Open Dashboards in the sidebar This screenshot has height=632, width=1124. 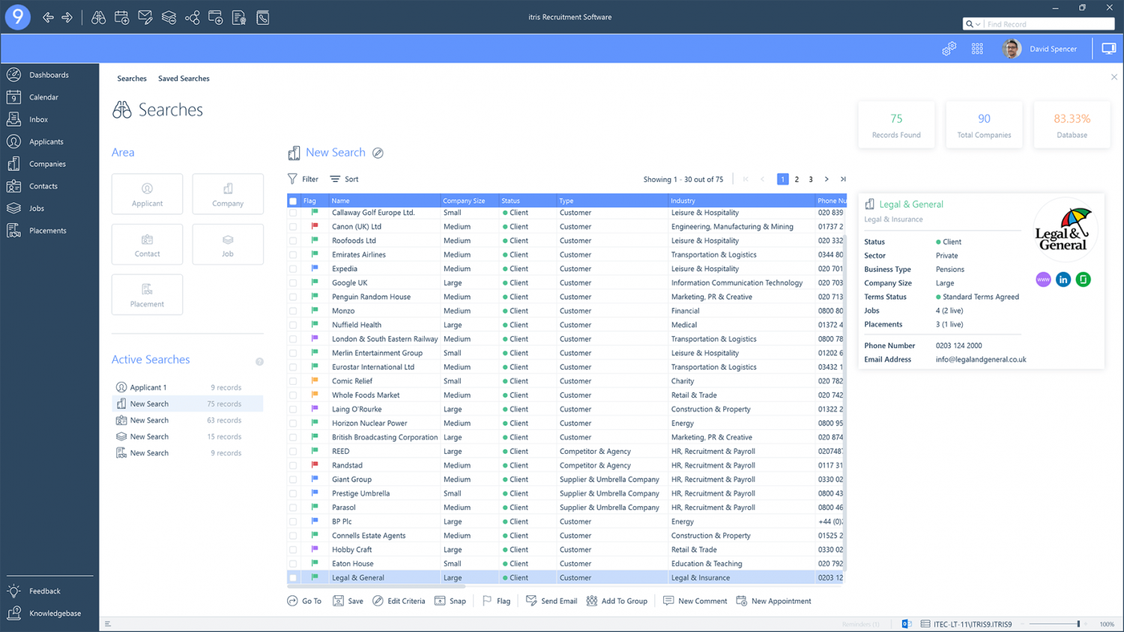click(49, 75)
